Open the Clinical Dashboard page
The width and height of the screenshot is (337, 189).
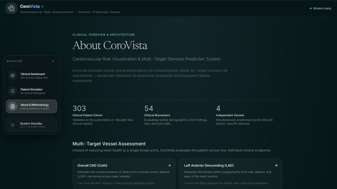click(x=32, y=76)
